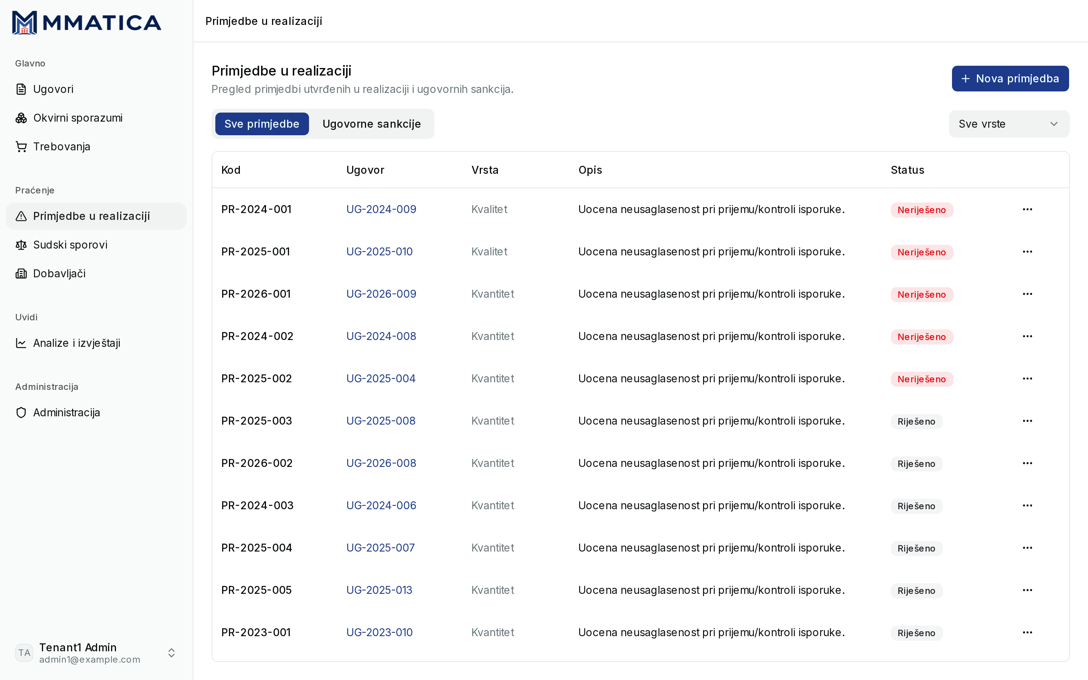Open contract link UG-2024-009
This screenshot has height=680, width=1088.
point(381,210)
